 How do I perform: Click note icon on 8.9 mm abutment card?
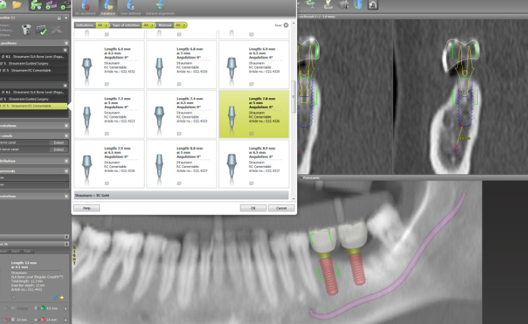tap(251, 184)
